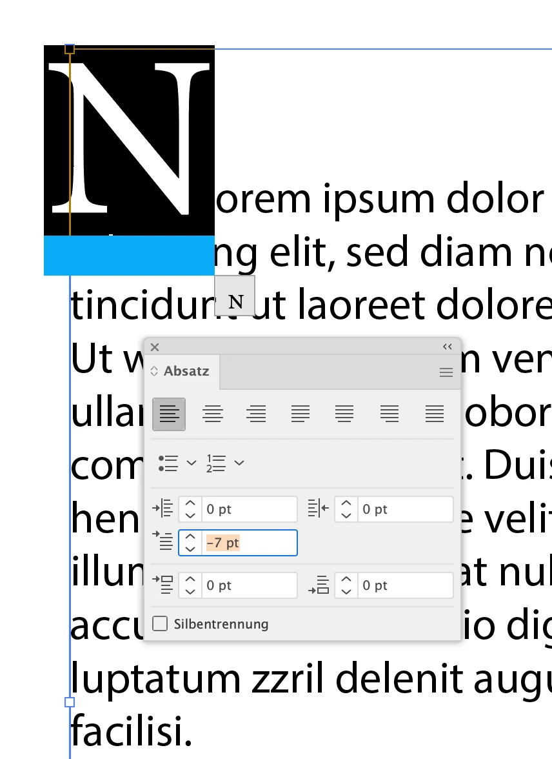Open the Absatz panel menu
The height and width of the screenshot is (759, 552).
coord(446,372)
